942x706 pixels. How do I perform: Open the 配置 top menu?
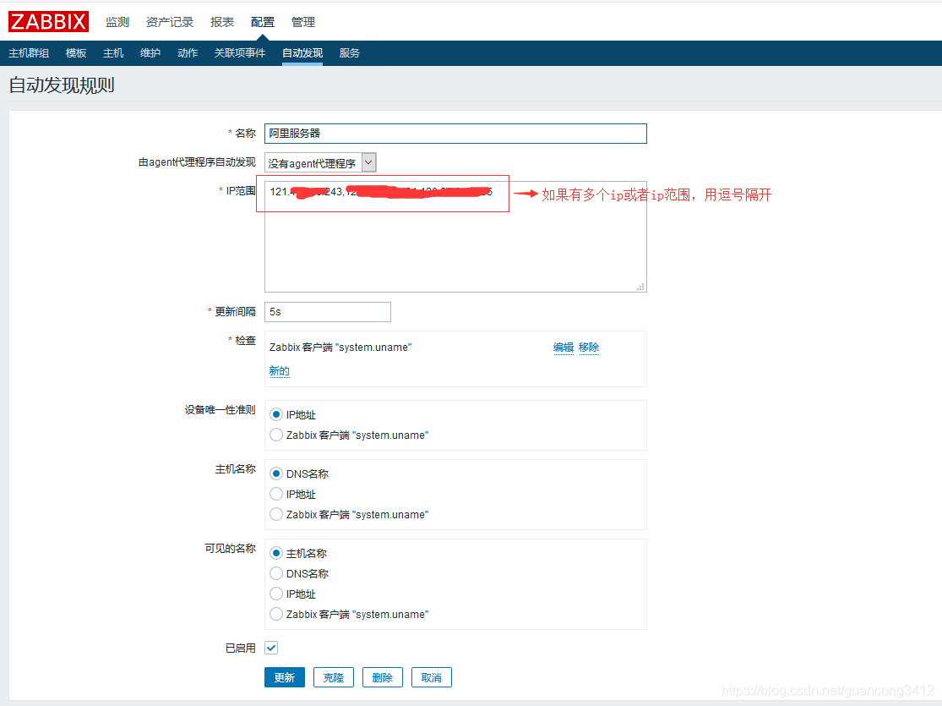[263, 22]
